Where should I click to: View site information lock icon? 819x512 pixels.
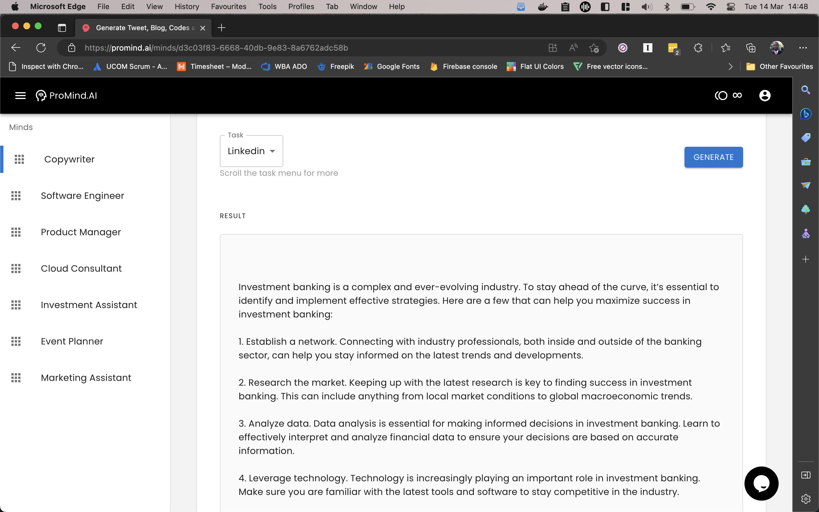(x=71, y=48)
